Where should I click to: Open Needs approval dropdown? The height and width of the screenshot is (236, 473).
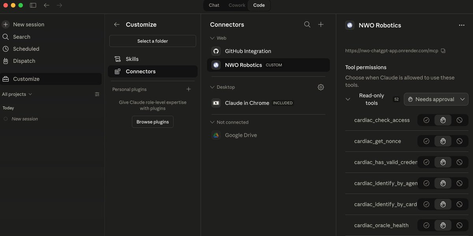[436, 99]
